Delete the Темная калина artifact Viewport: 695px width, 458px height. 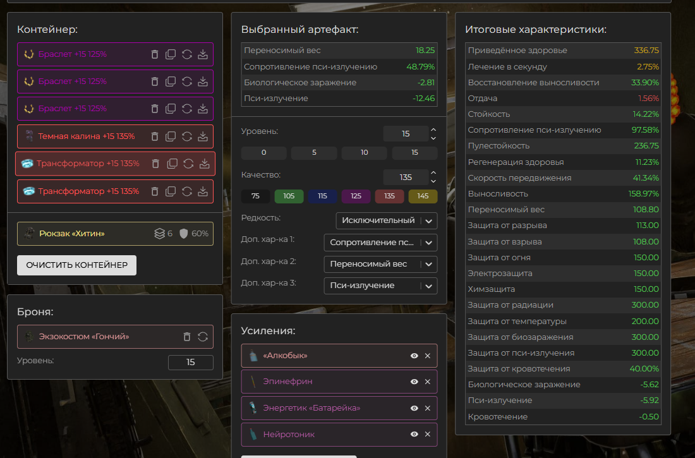155,136
